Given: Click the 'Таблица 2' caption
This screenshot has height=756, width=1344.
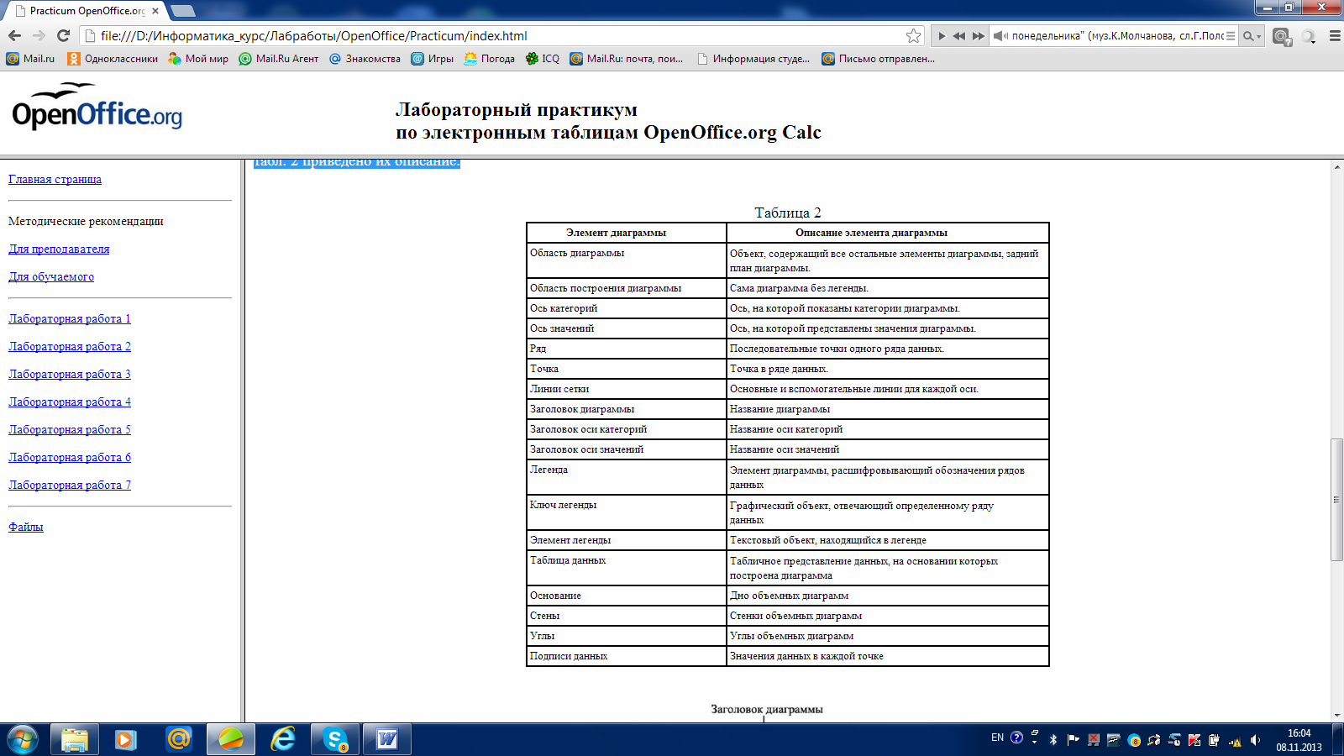Looking at the screenshot, I should [x=788, y=213].
